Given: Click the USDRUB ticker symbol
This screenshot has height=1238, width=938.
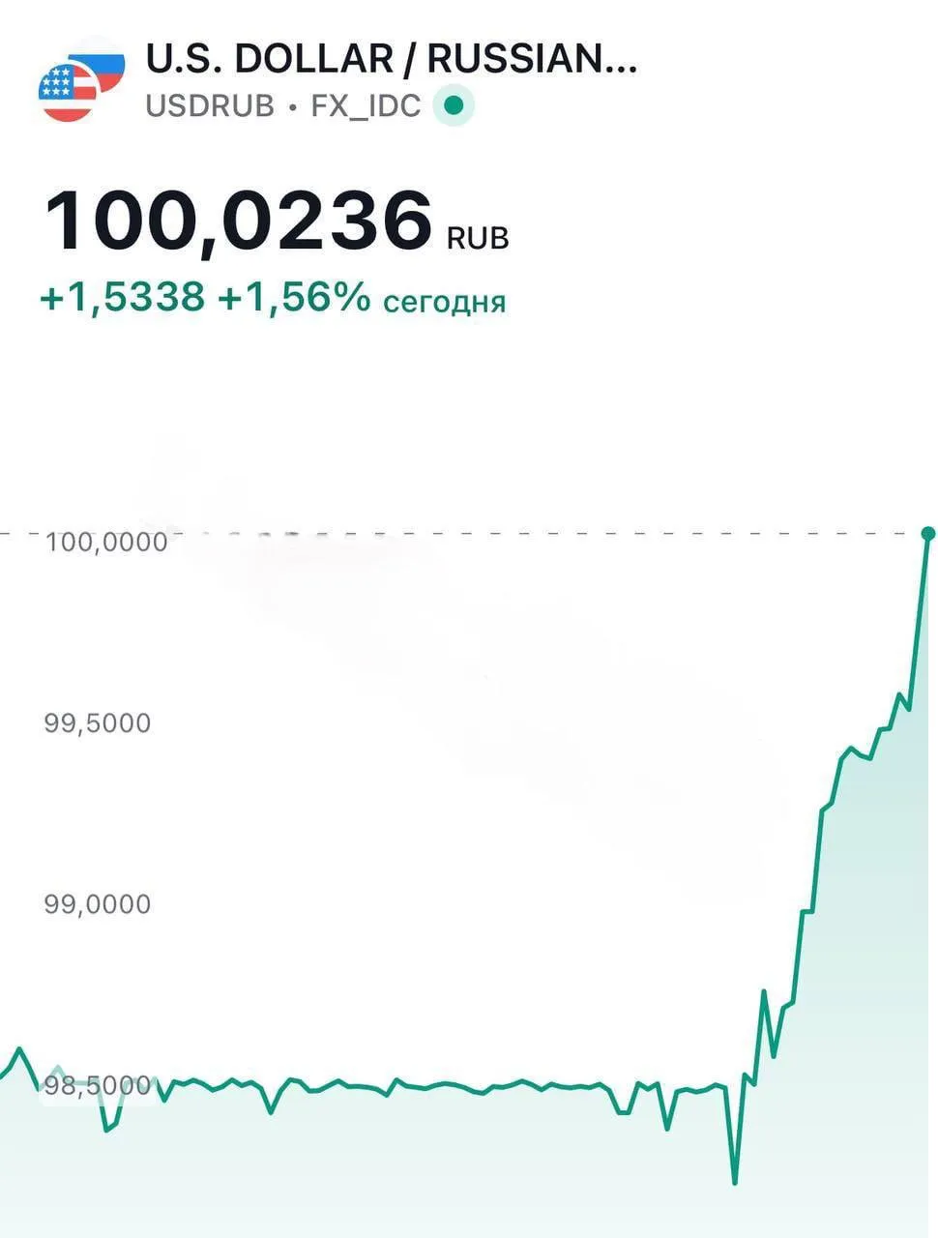Looking at the screenshot, I should coord(210,105).
